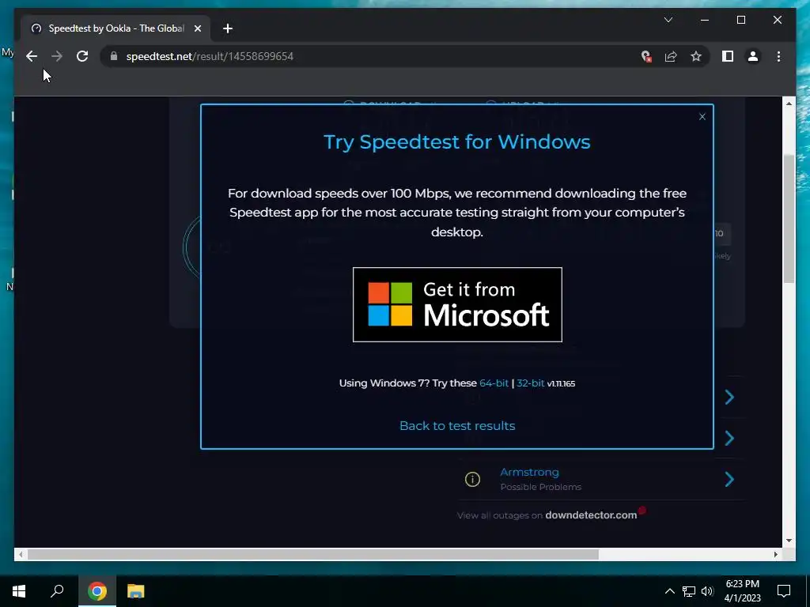Click the Chrome taskbar icon
Screen dimensions: 810x607
pyautogui.click(x=97, y=591)
